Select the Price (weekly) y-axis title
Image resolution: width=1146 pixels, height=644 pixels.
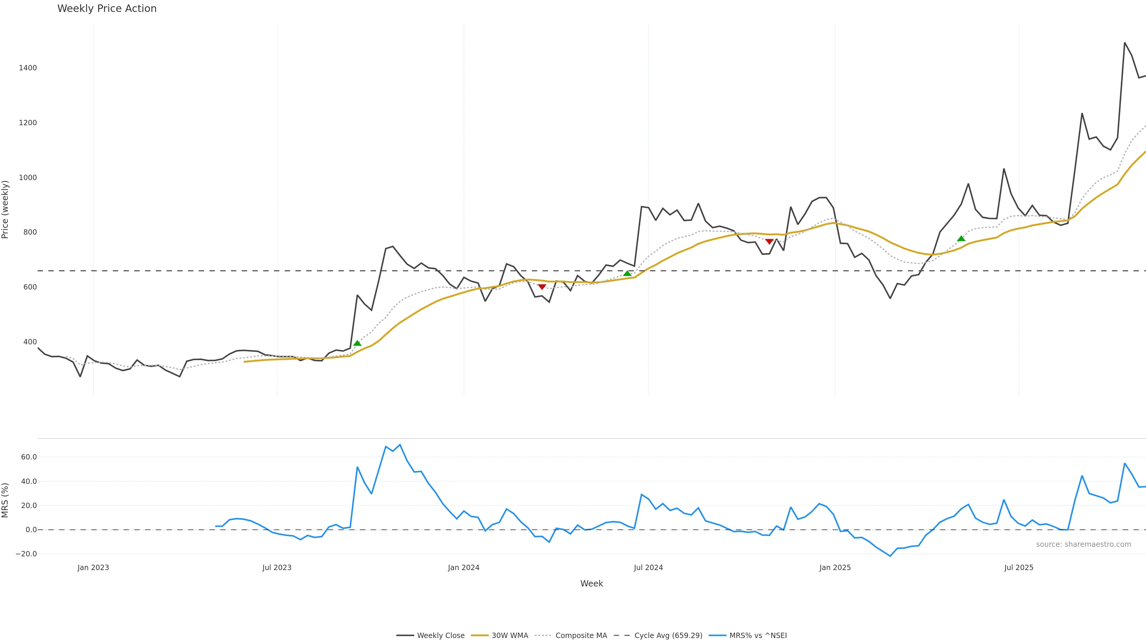tap(5, 209)
